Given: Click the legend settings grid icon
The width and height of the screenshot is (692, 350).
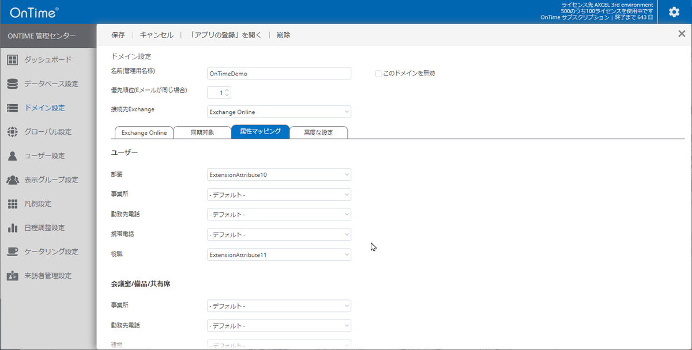Looking at the screenshot, I should (x=13, y=204).
